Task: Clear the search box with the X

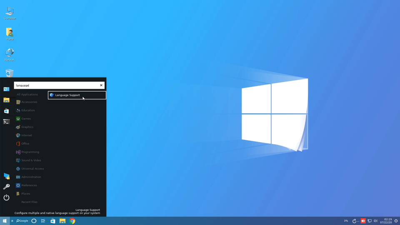Action: 101,85
